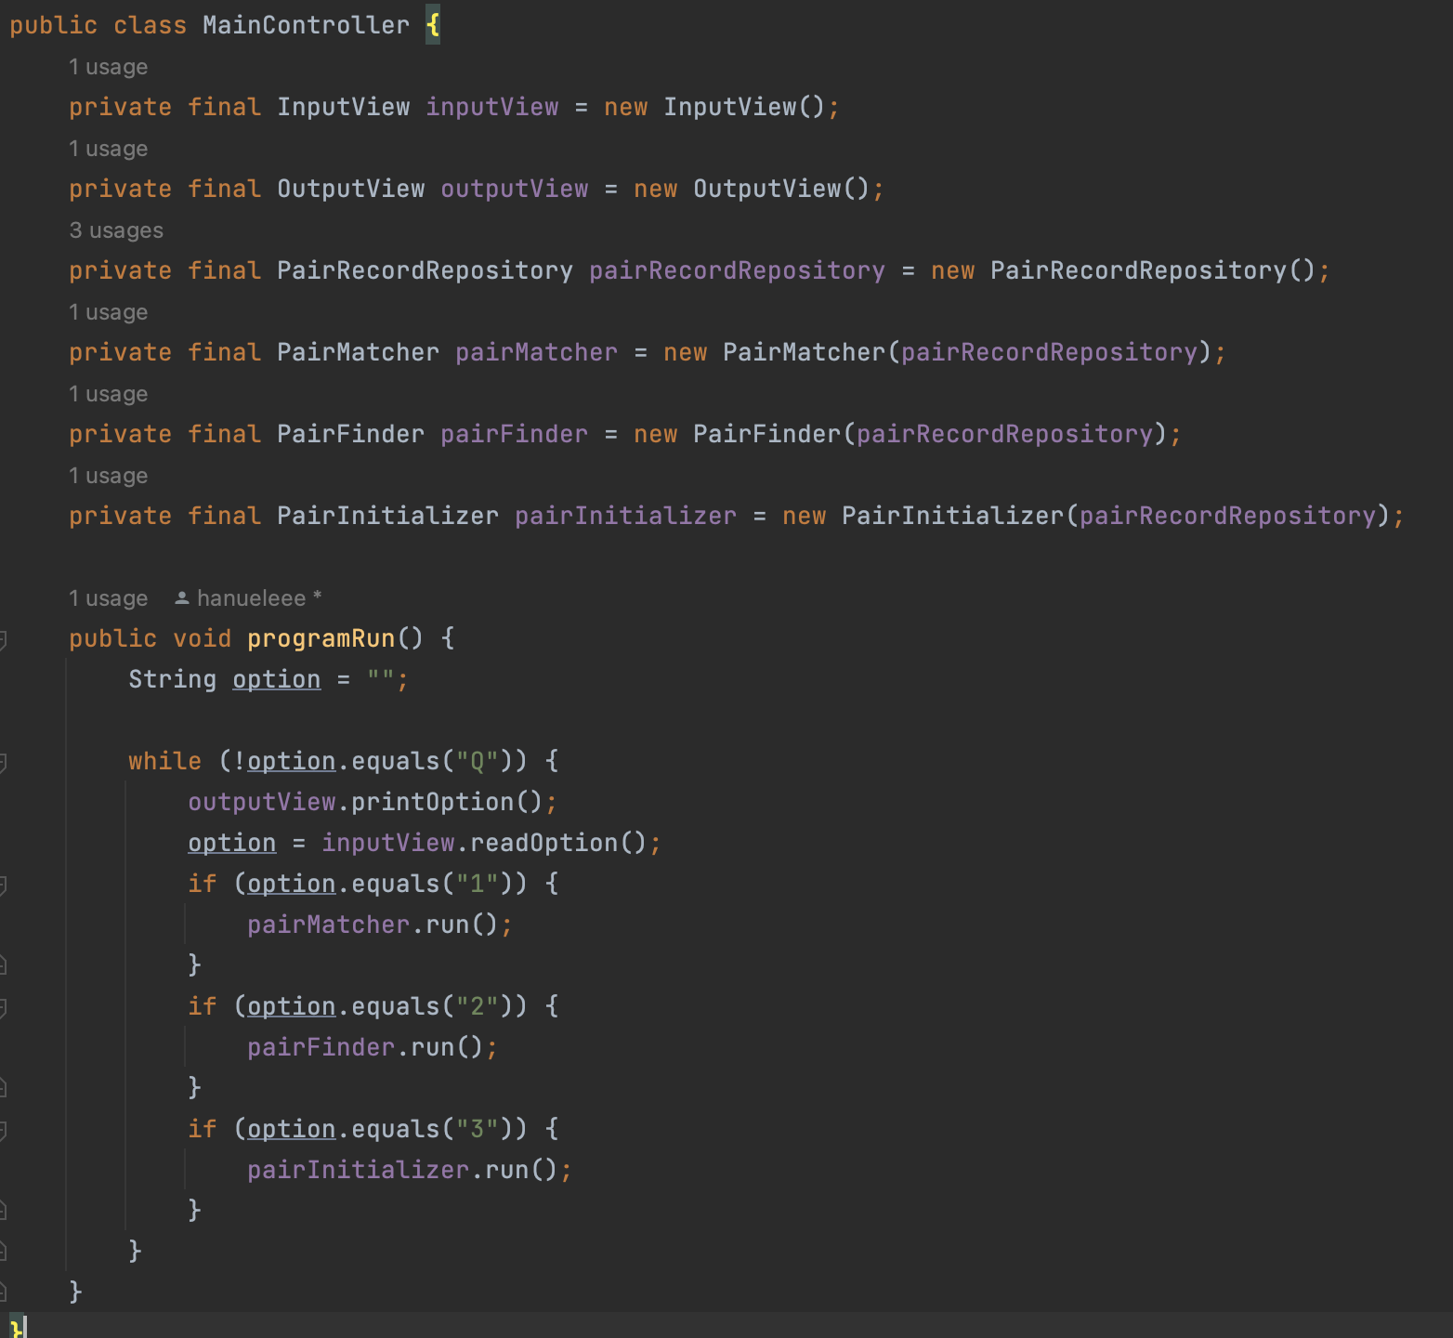Click the programRun method name

[x=321, y=638]
